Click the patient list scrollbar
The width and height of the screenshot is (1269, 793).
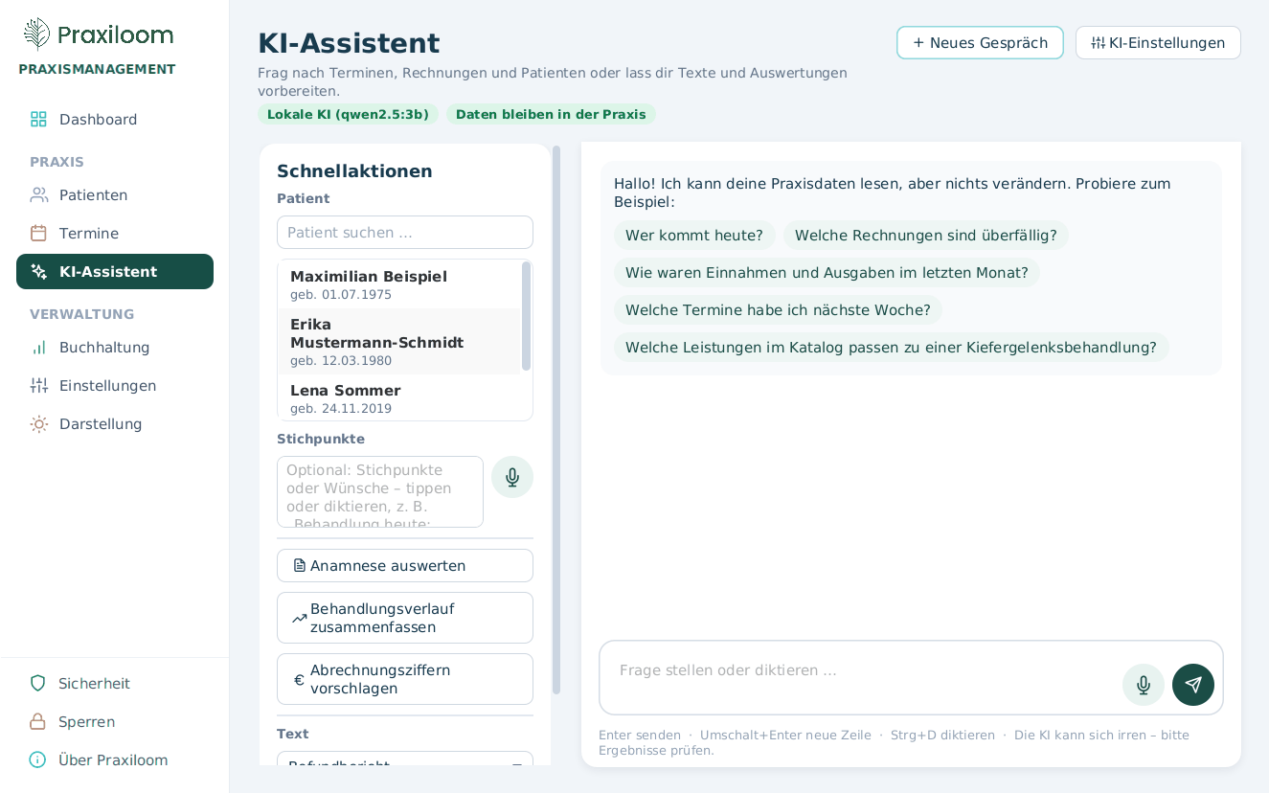[526, 316]
